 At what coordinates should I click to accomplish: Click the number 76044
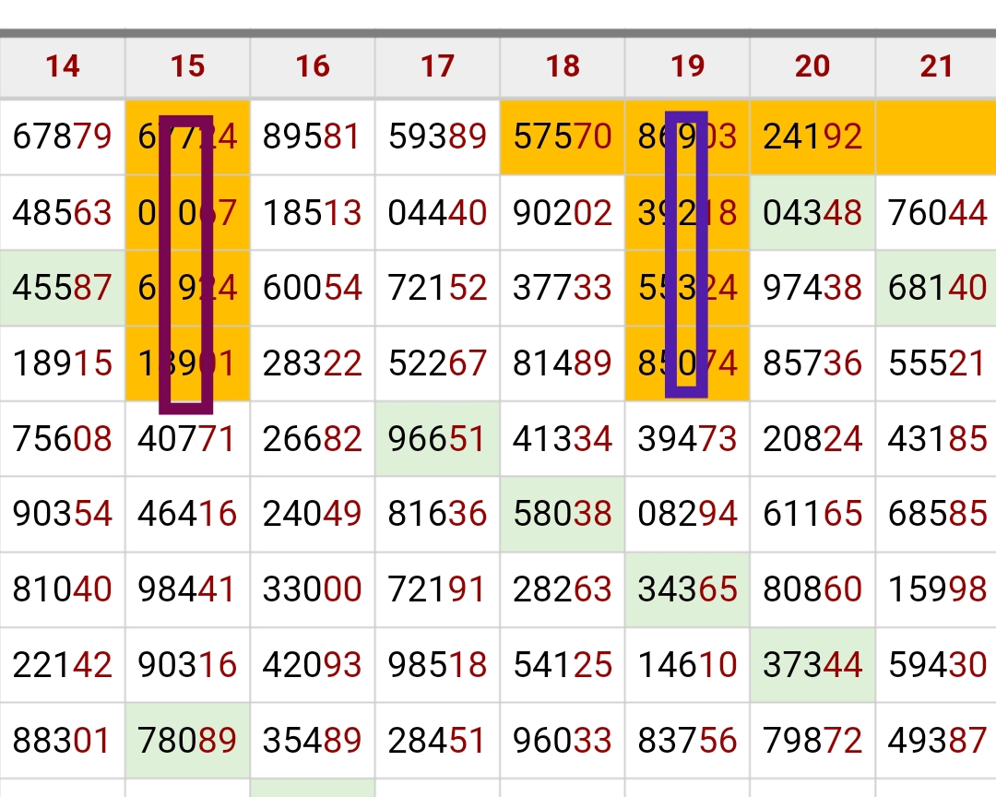[x=936, y=212]
